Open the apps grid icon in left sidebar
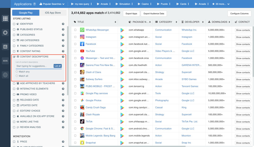The height and width of the screenshot is (147, 254). click(x=5, y=19)
